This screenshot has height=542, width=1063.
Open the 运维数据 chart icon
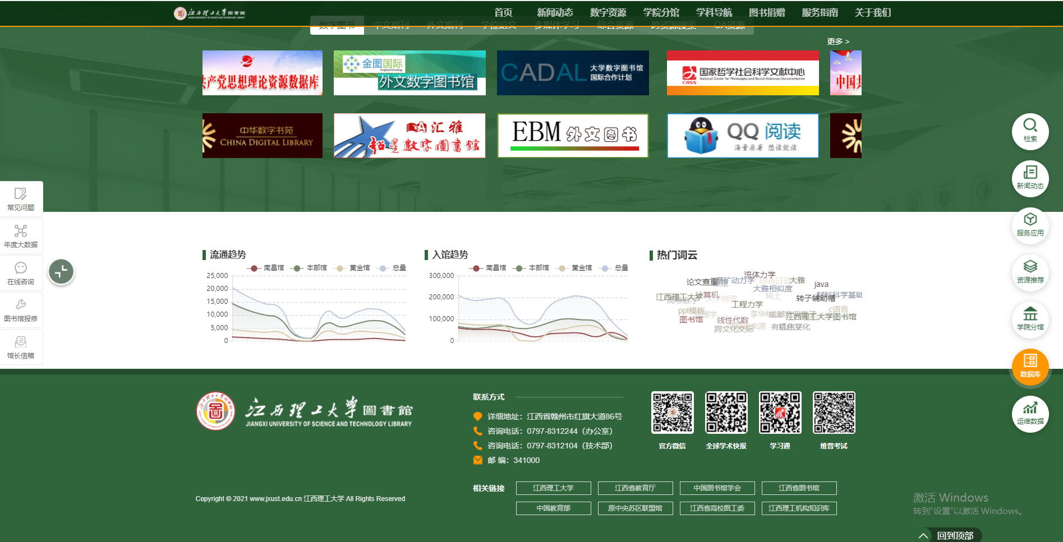point(1030,414)
